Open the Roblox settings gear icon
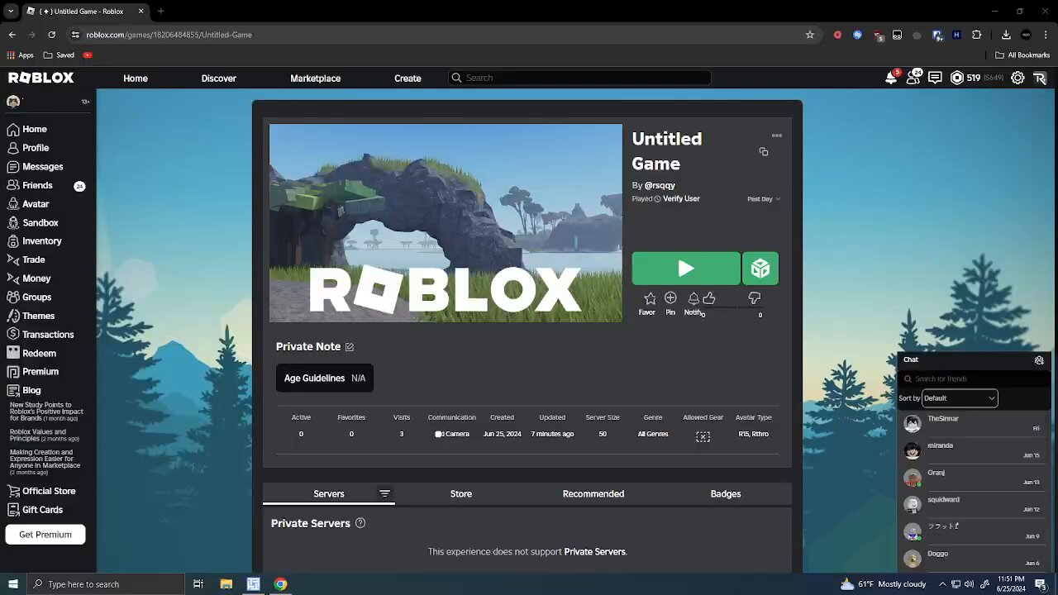 tap(1017, 78)
